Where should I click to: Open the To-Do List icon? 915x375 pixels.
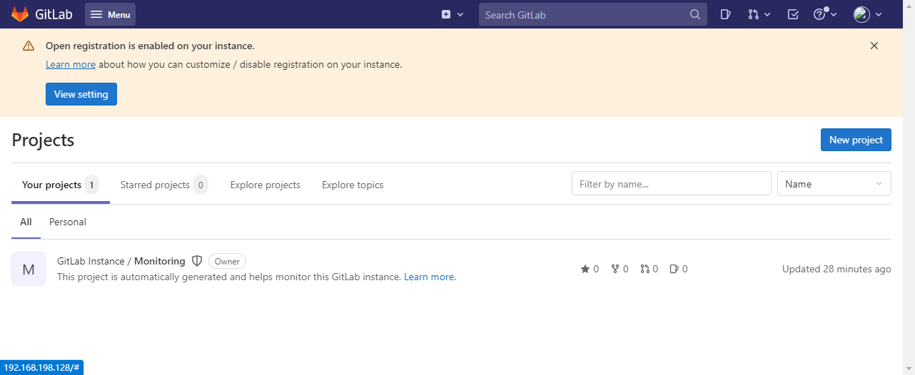(x=793, y=14)
